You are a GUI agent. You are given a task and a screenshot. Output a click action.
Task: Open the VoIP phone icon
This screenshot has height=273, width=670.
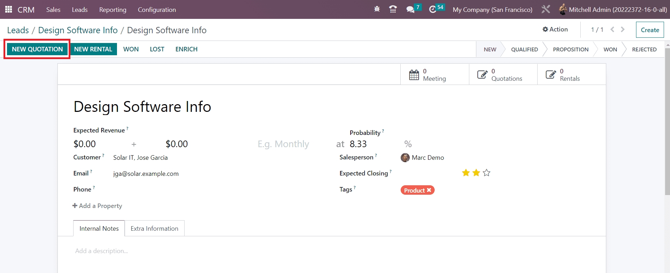click(393, 9)
